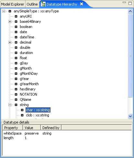Click the double datatype icon
Viewport: 134px width, 158px height.
[x=16, y=47]
